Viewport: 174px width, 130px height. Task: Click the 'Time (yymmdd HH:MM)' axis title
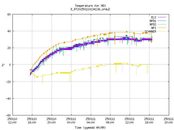pos(90,128)
